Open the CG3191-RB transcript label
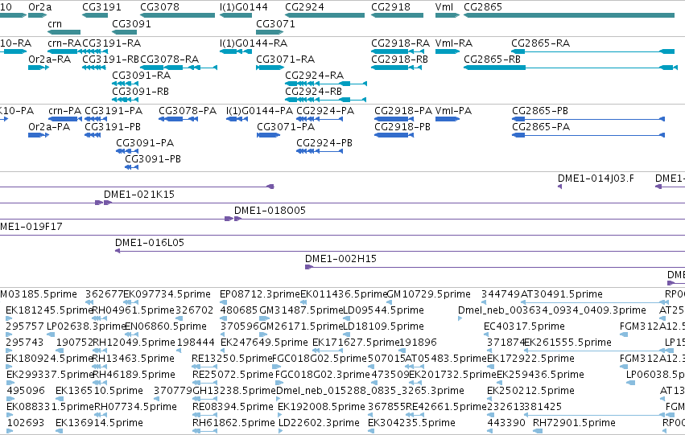 pos(110,59)
